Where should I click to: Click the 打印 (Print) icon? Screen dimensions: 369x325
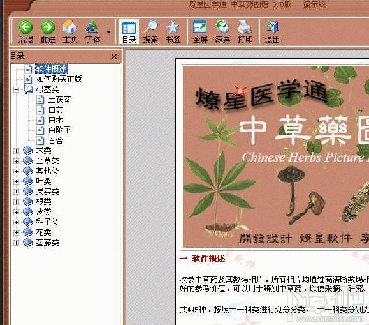245,31
